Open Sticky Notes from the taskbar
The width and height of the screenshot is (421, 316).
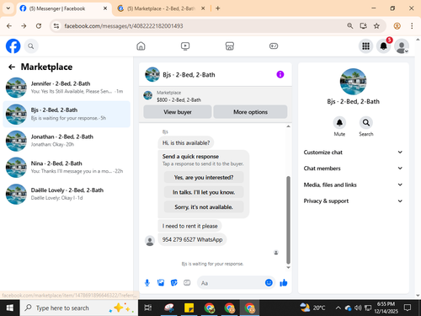(x=189, y=308)
